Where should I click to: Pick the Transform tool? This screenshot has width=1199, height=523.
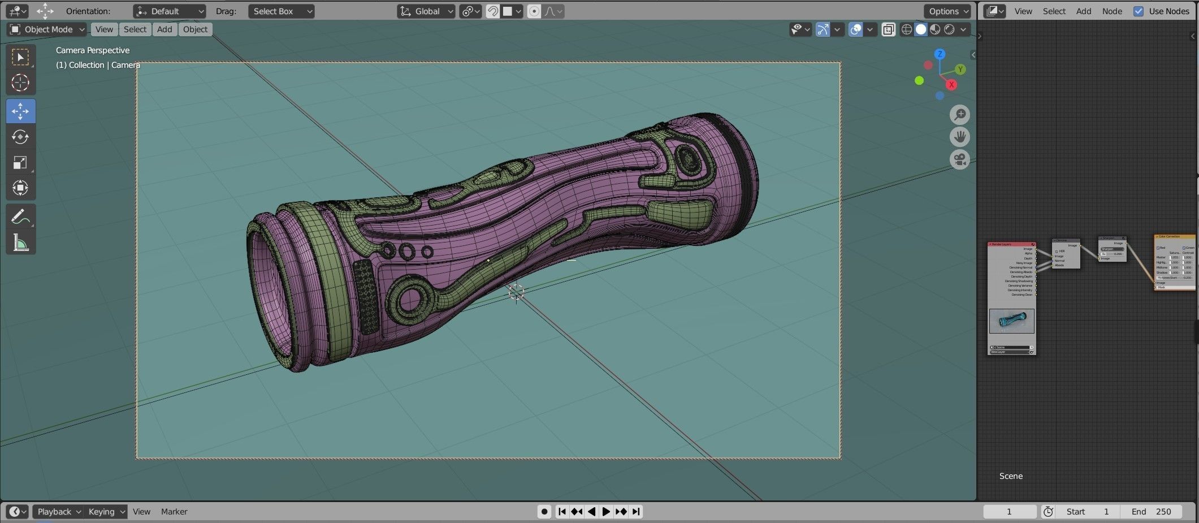point(20,188)
